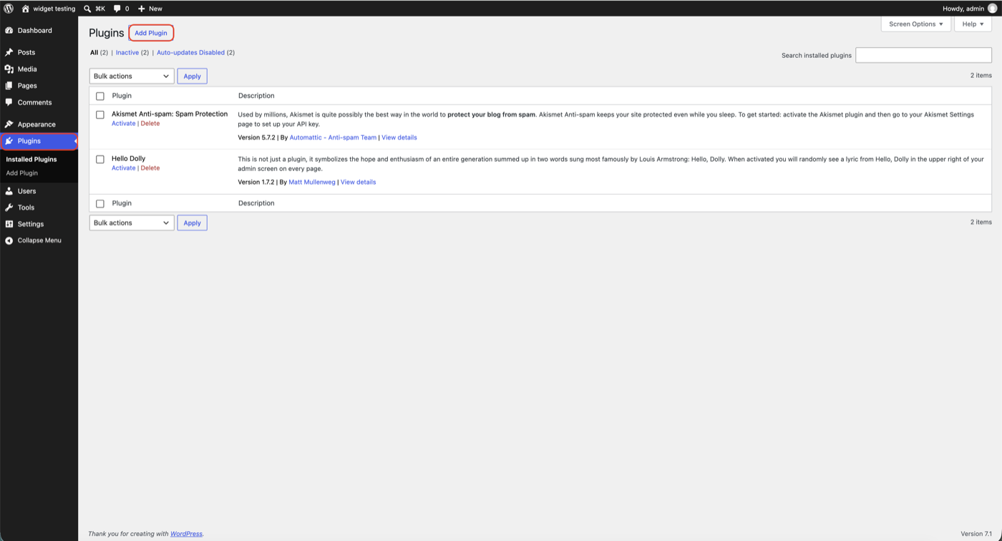Click the top Apply button
This screenshot has height=541, width=1002.
click(192, 76)
